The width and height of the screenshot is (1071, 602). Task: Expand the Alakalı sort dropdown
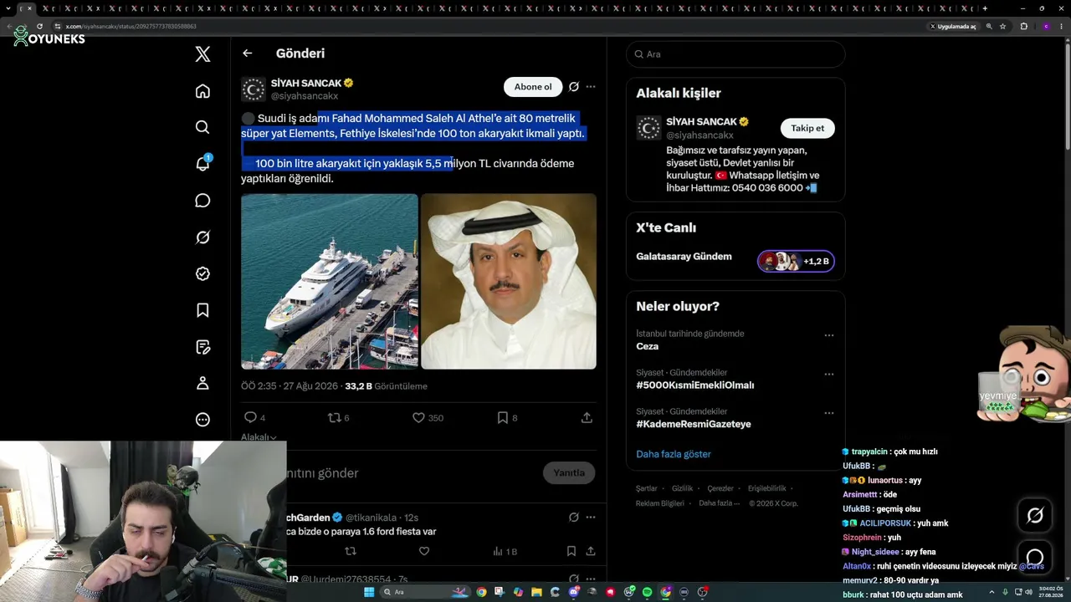click(x=259, y=437)
